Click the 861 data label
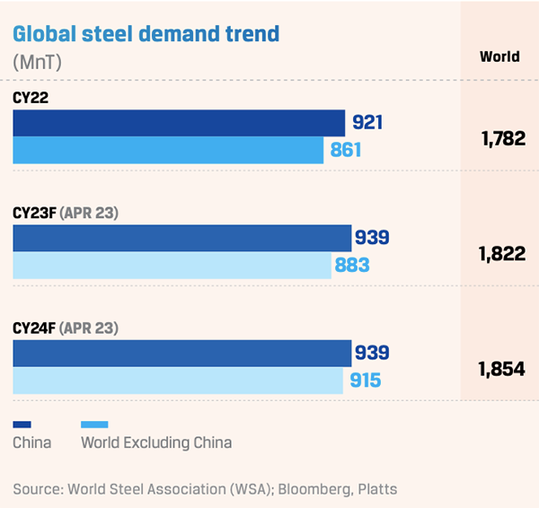 345,150
